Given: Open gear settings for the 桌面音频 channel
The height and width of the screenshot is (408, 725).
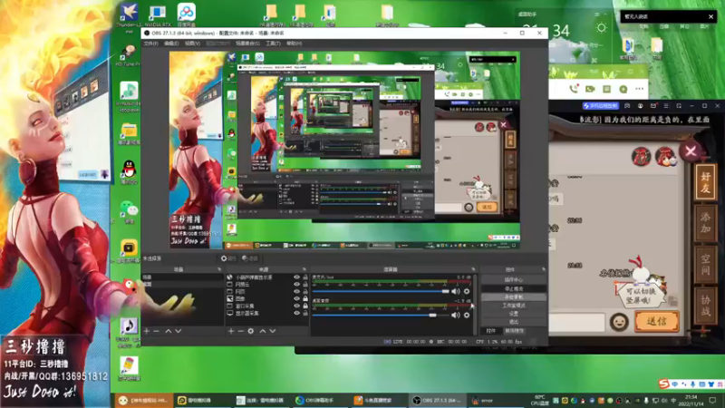Looking at the screenshot, I should coord(467,315).
